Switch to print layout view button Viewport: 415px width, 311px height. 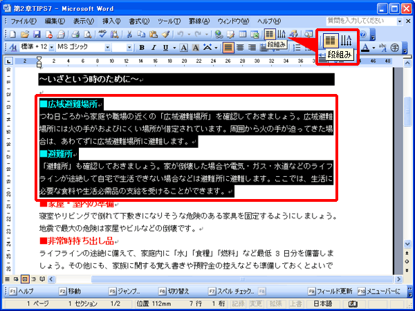[26, 279]
